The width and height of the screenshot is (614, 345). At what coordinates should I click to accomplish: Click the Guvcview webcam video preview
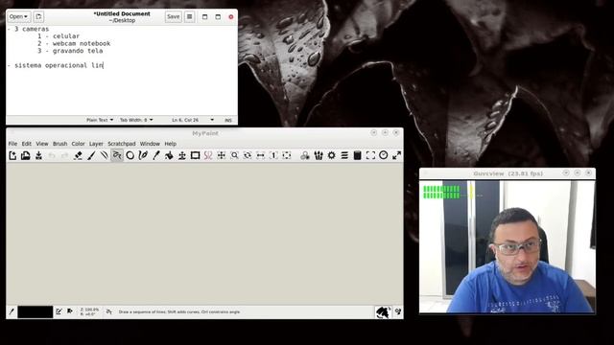(x=508, y=246)
